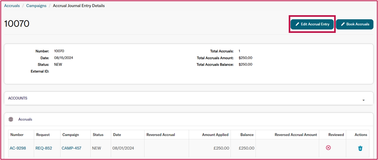Navigate to Campaigns breadcrumb
Screen dimensions: 378x160
(x=36, y=6)
